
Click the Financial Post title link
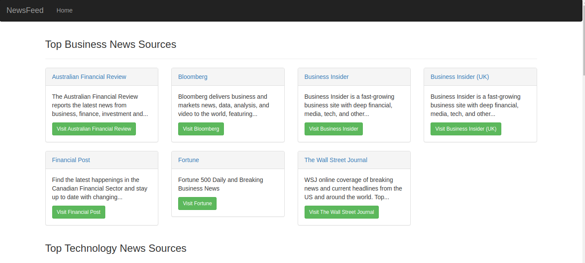71,160
